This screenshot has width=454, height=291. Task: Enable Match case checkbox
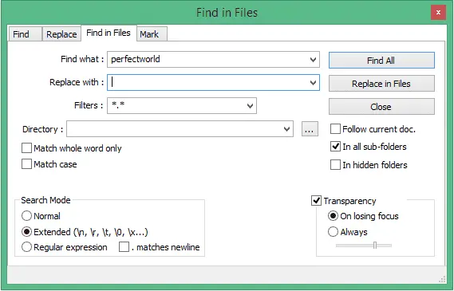coord(49,164)
